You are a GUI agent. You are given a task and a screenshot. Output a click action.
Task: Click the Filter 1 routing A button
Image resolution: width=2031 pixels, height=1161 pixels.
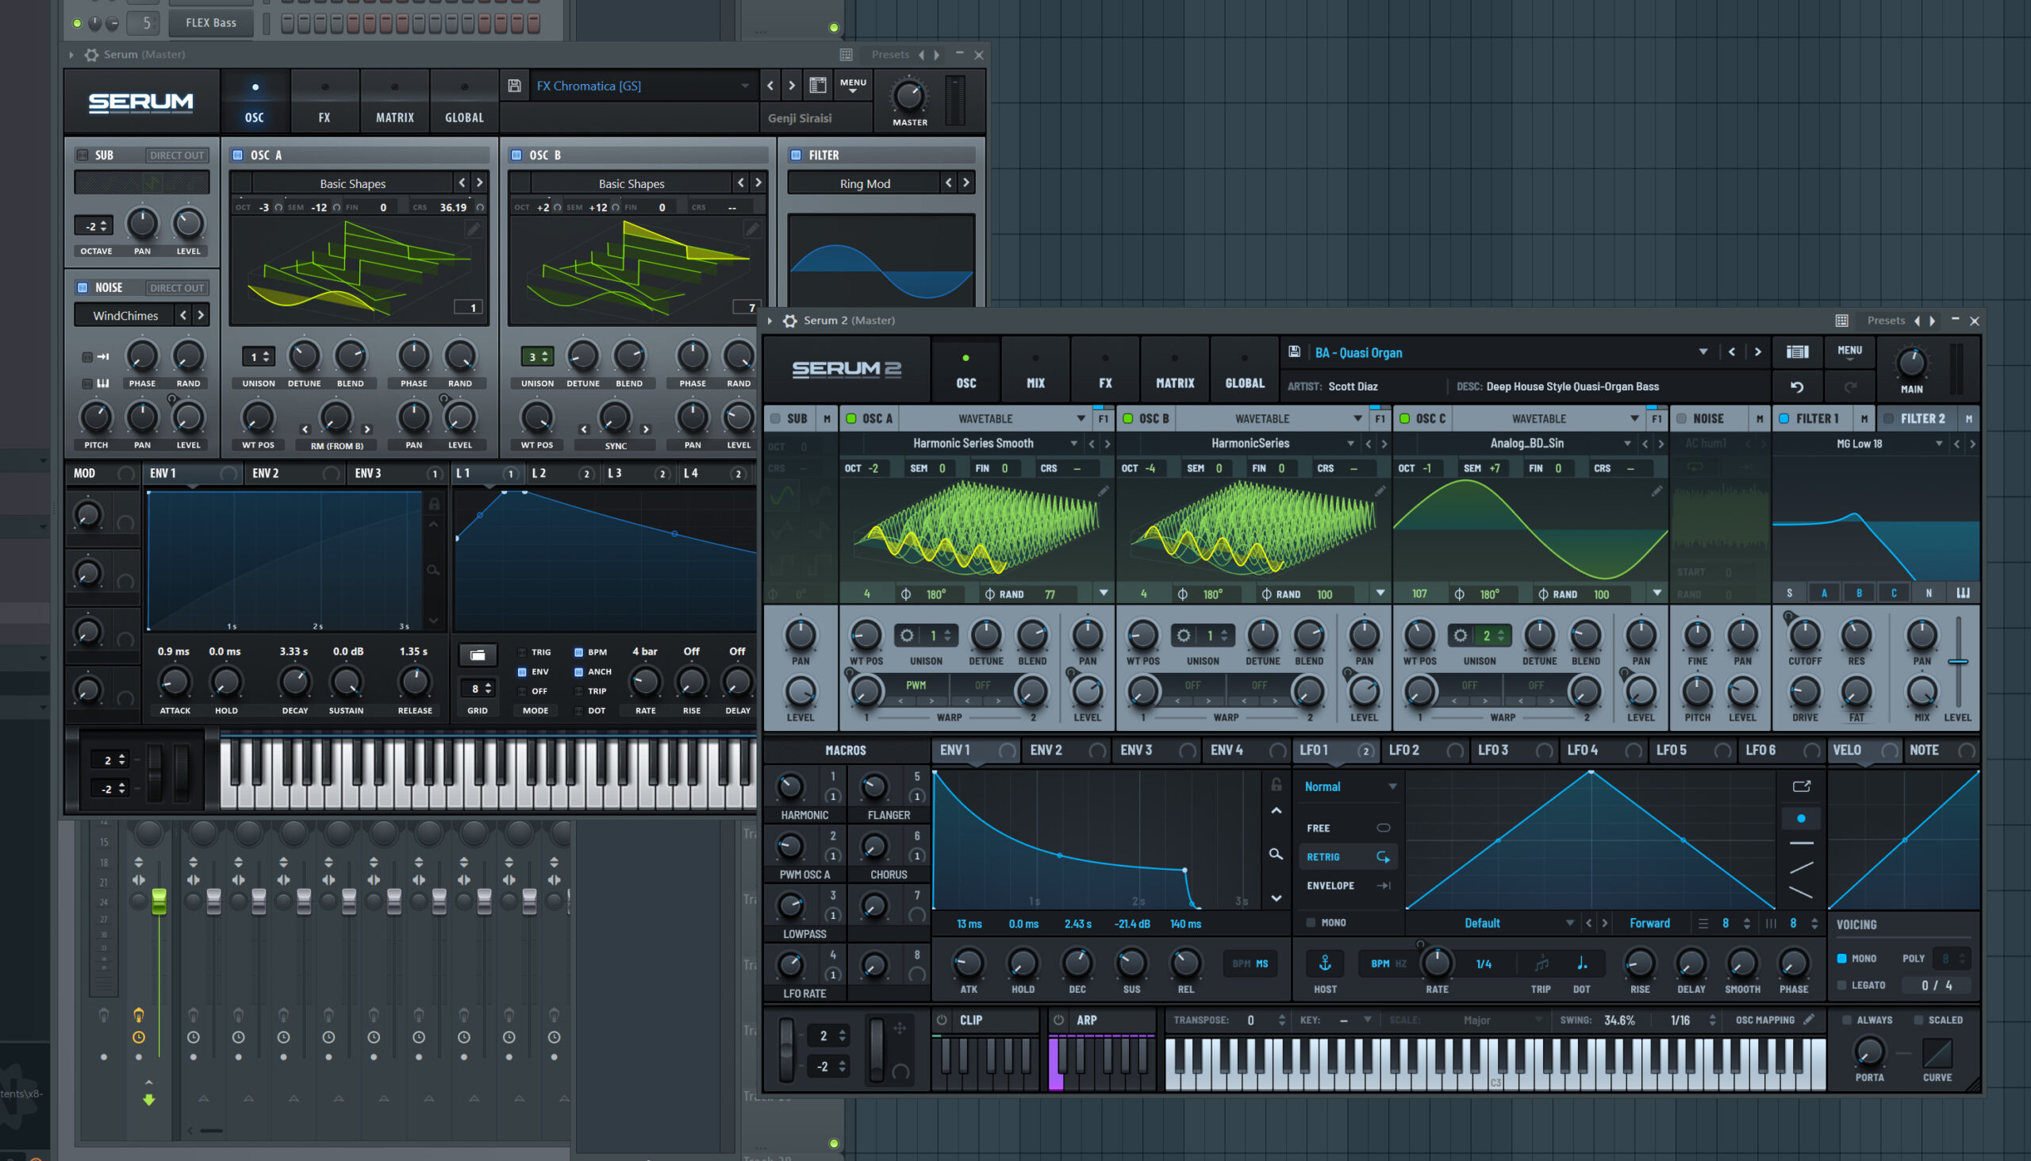[x=1824, y=594]
